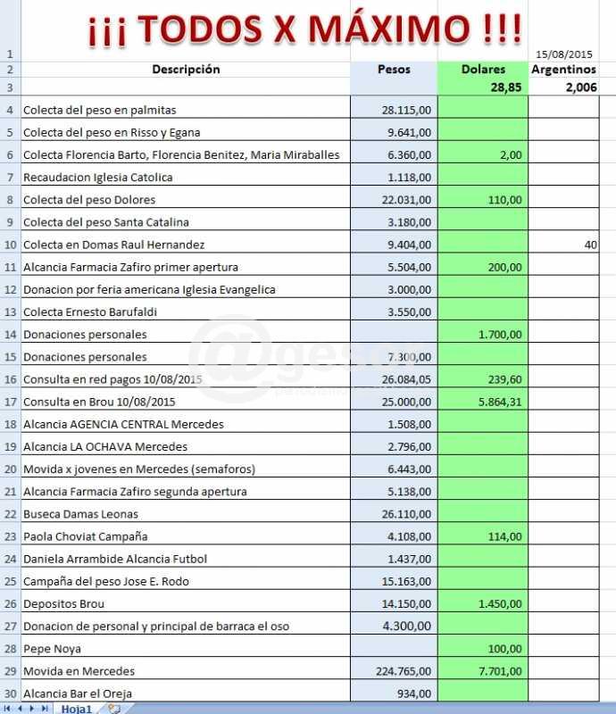The width and height of the screenshot is (616, 714).
Task: Click the dollar rate cell 28,85
Action: coord(482,87)
